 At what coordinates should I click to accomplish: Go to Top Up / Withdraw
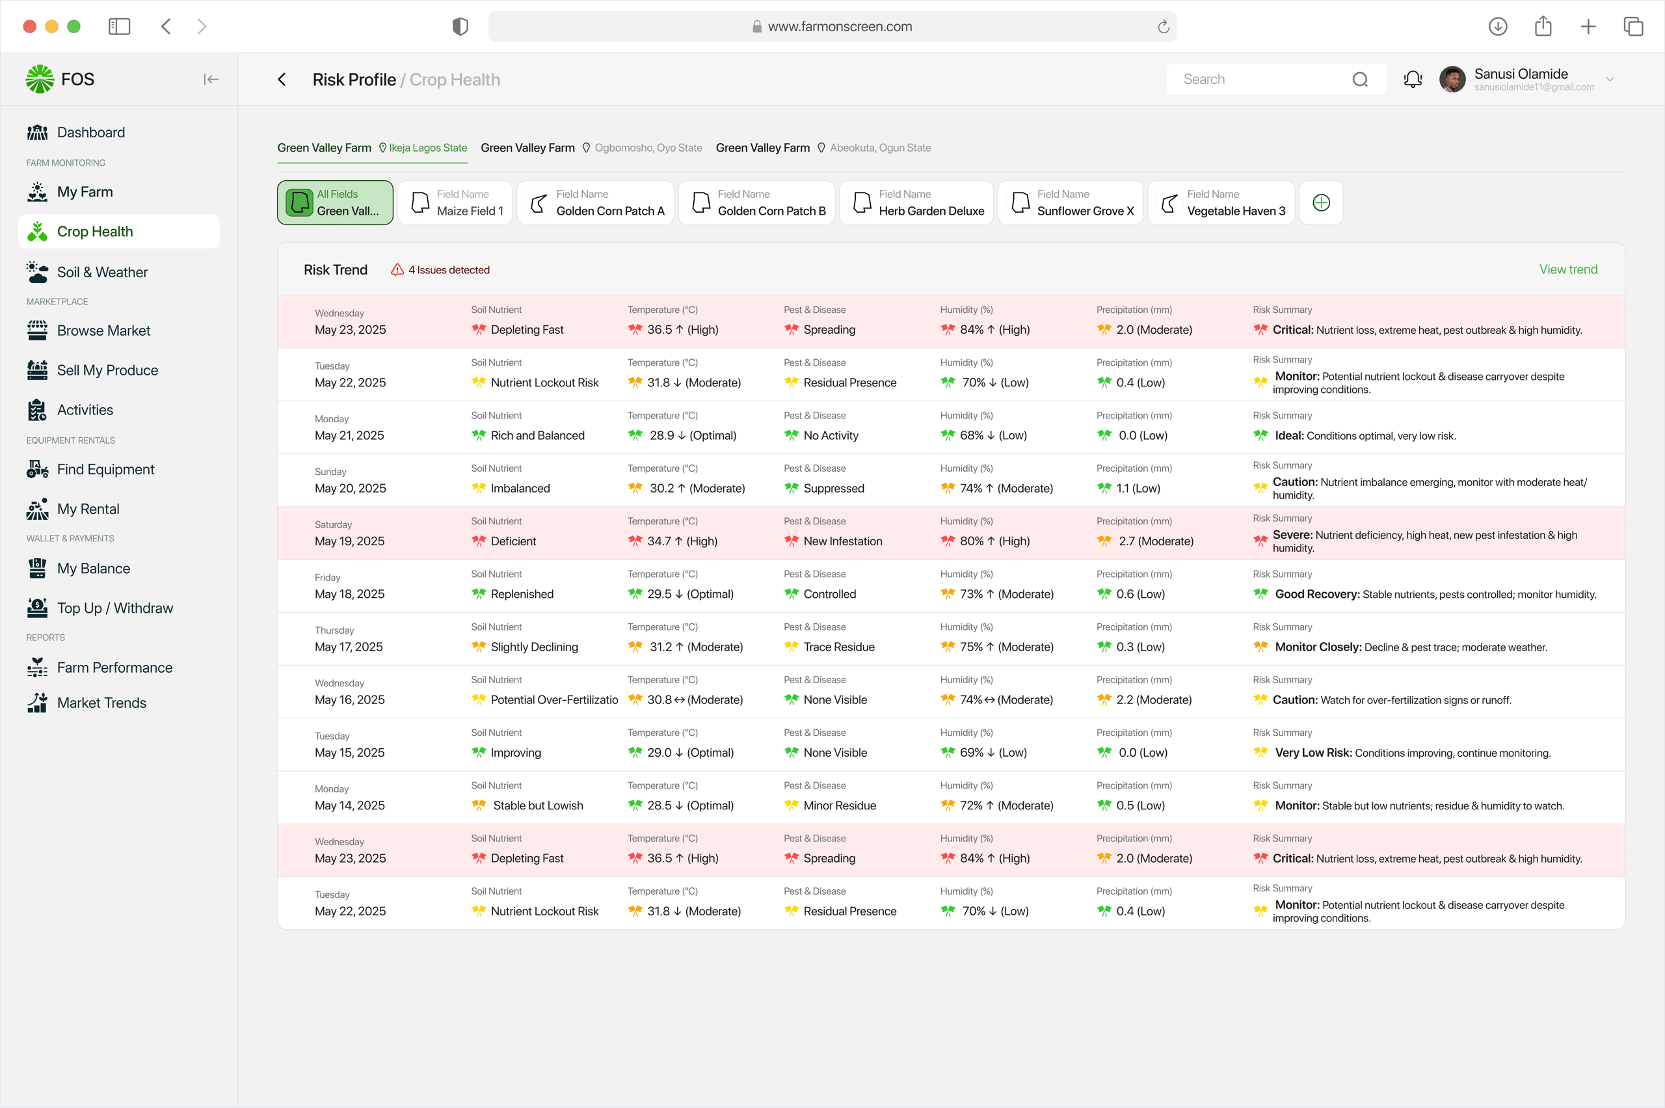114,608
